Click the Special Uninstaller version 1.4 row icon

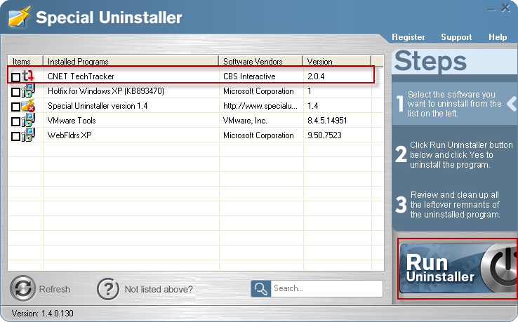(x=28, y=106)
